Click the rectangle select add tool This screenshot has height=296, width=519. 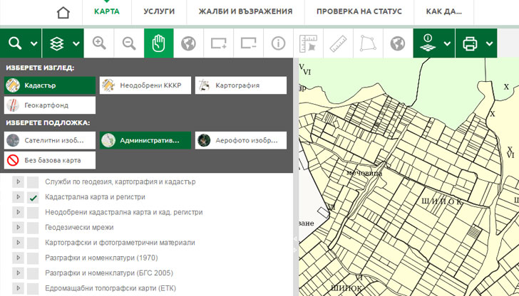click(x=218, y=44)
